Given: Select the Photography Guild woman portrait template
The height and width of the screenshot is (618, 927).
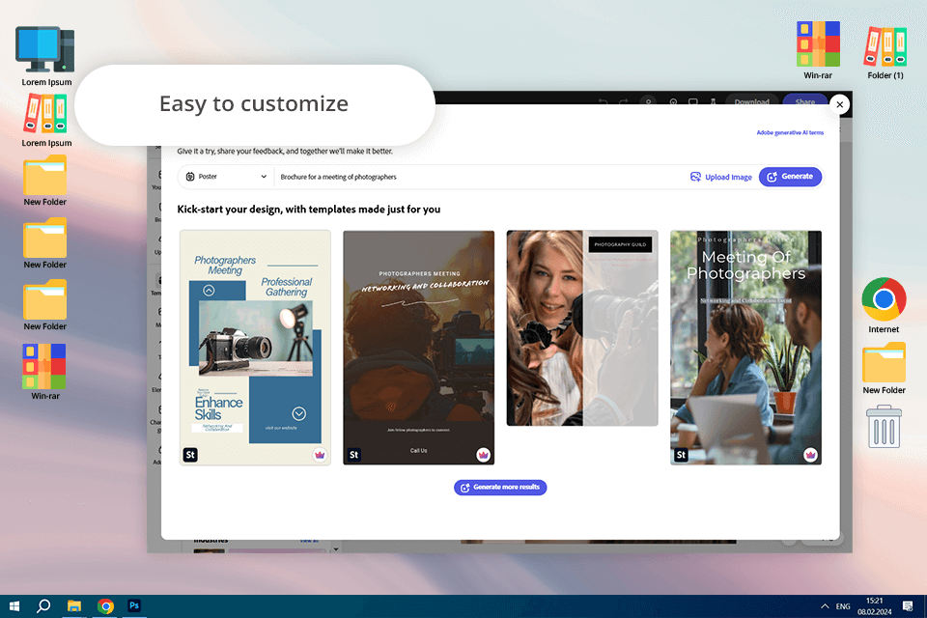Looking at the screenshot, I should 582,327.
